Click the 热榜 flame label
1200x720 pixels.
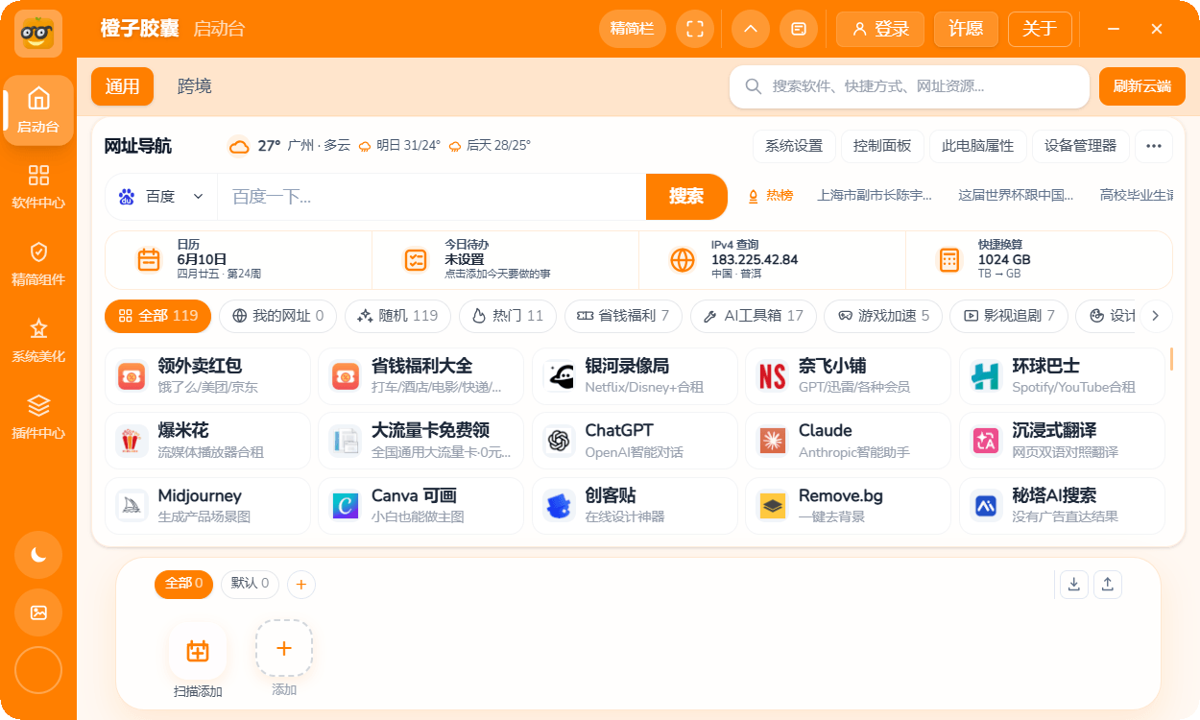[x=770, y=196]
